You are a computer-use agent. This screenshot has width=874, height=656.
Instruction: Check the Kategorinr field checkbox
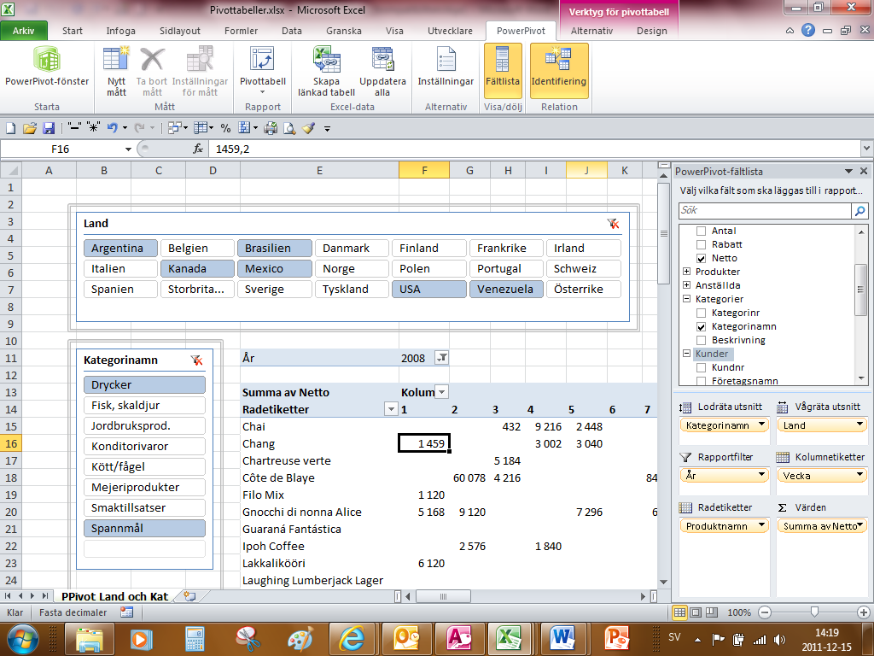tap(702, 313)
